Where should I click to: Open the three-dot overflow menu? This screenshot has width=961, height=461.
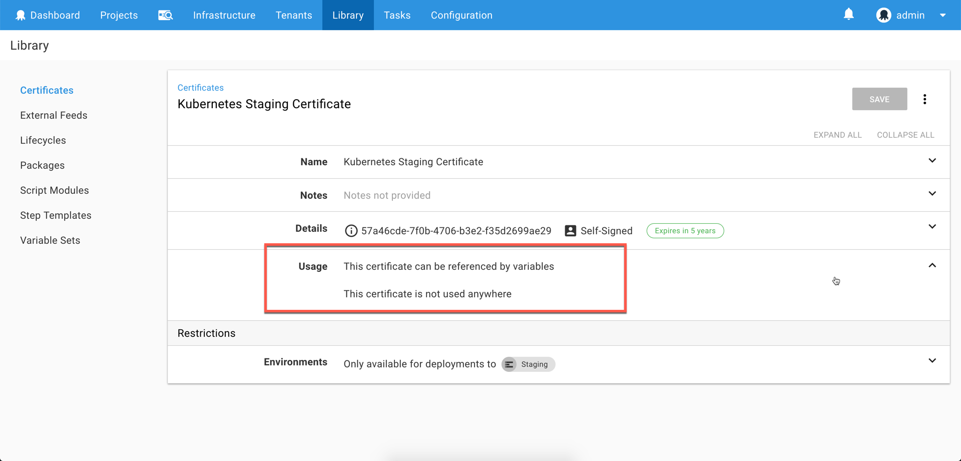click(x=924, y=99)
